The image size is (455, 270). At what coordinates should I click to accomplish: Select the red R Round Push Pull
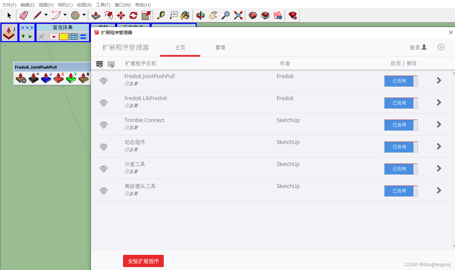59,78
